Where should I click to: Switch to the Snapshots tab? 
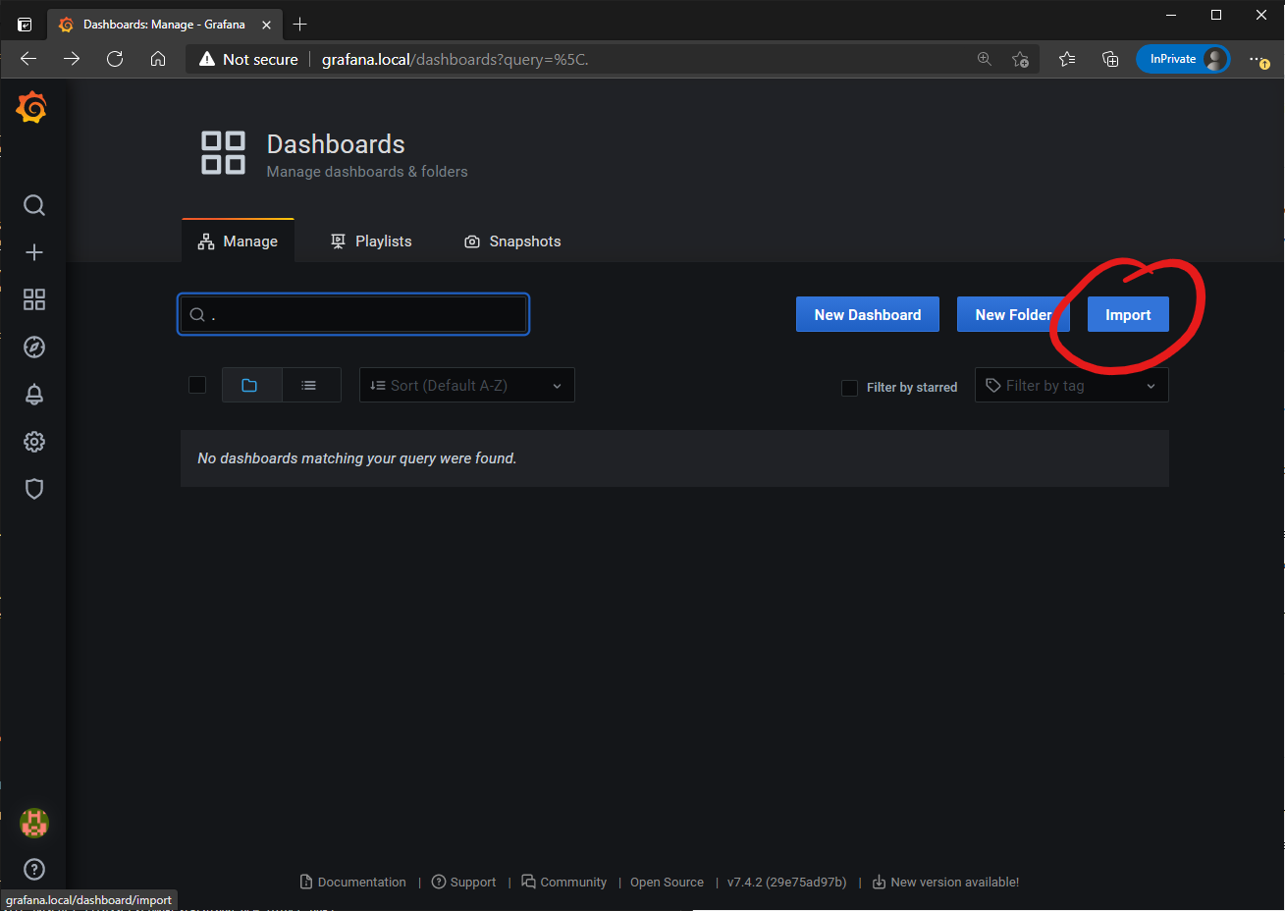click(512, 241)
